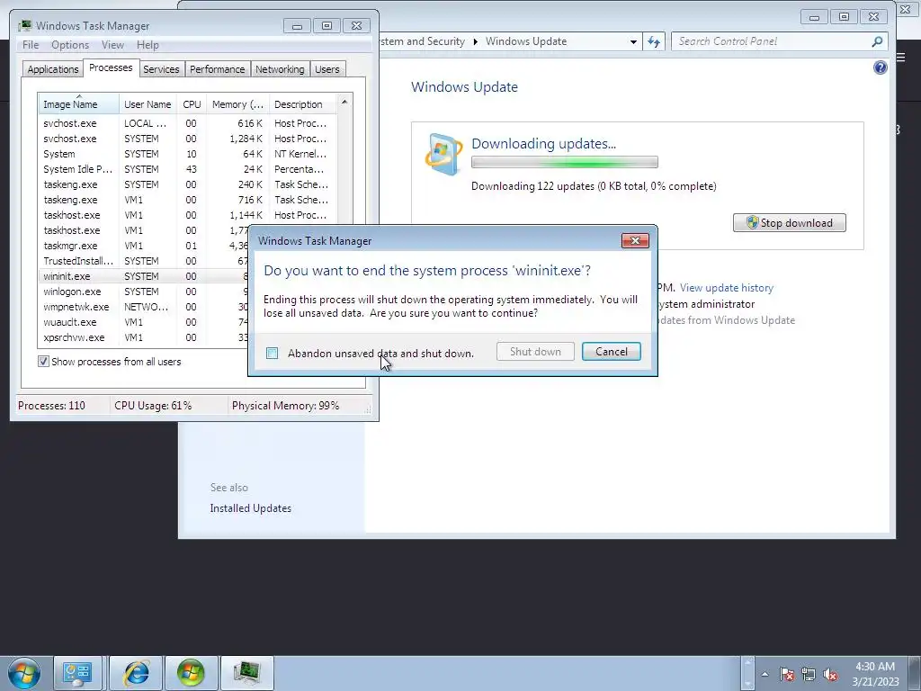Click the Task Manager taskbar icon
This screenshot has height=691, width=921.
coord(246,673)
